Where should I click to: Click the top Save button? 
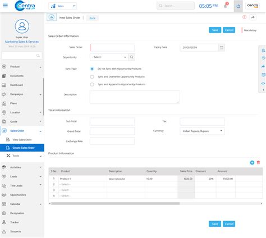pyautogui.click(x=215, y=30)
